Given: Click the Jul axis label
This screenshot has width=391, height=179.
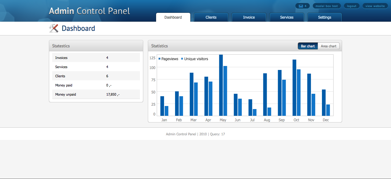Looking at the screenshot, I should [252, 120].
